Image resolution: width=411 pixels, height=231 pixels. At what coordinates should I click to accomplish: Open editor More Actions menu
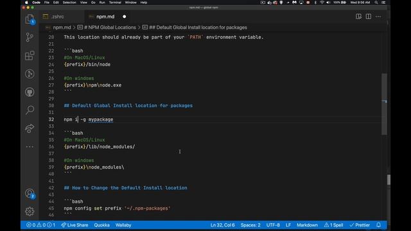(378, 17)
